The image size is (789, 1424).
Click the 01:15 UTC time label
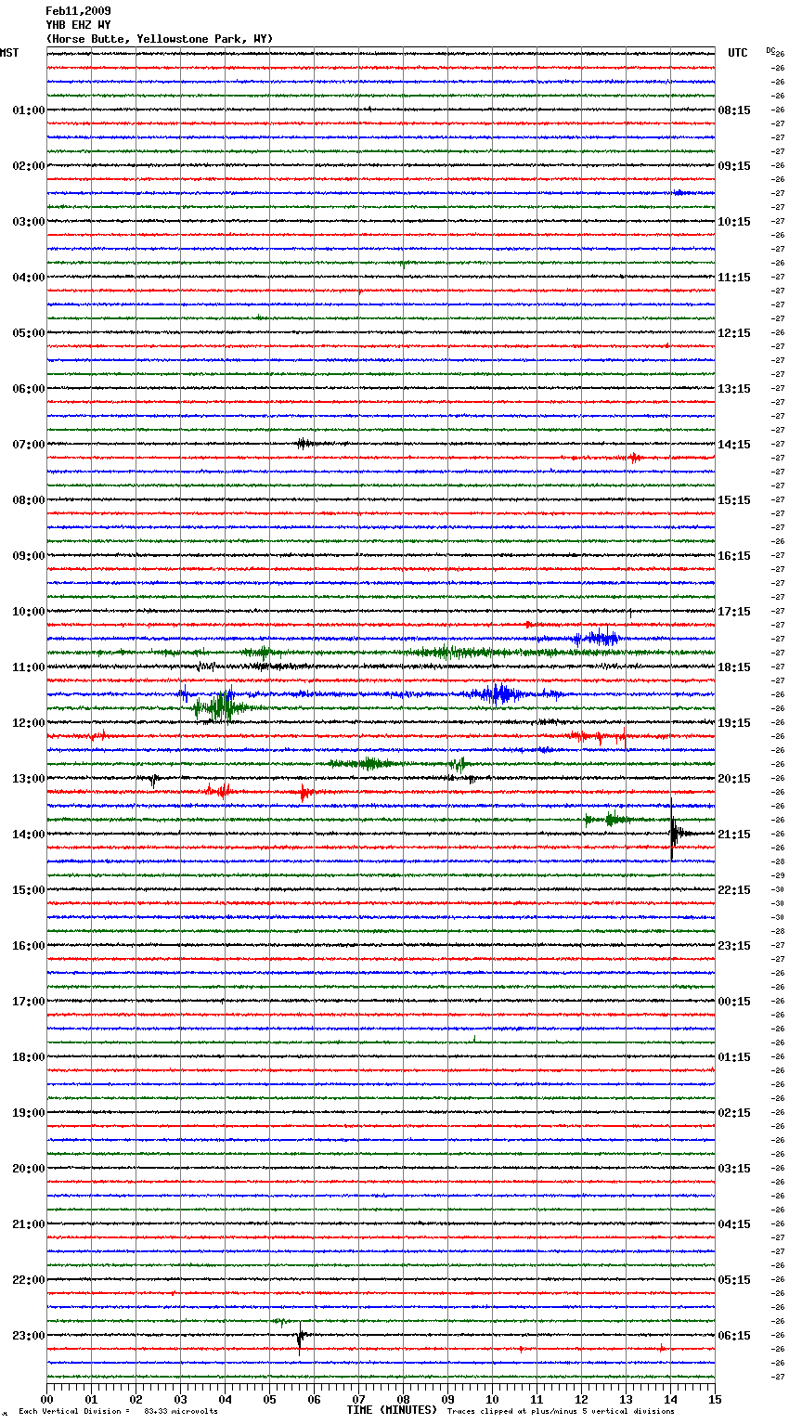click(734, 1057)
